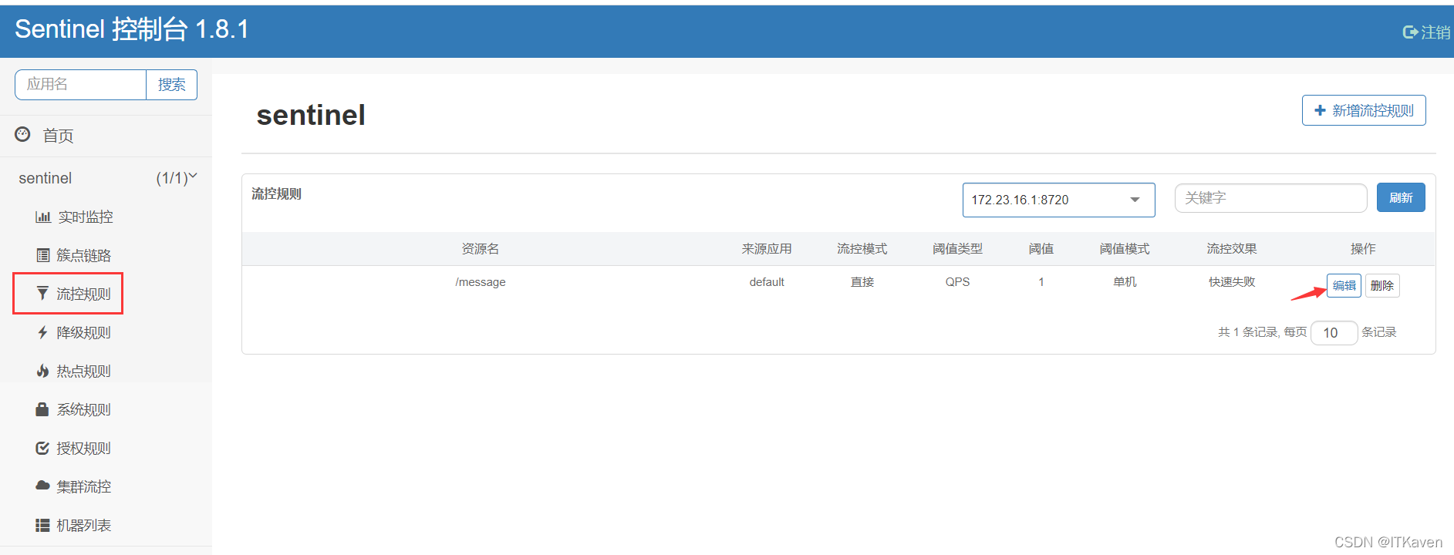This screenshot has height=555, width=1454.
Task: Focus the 应用名 search field
Action: point(80,85)
